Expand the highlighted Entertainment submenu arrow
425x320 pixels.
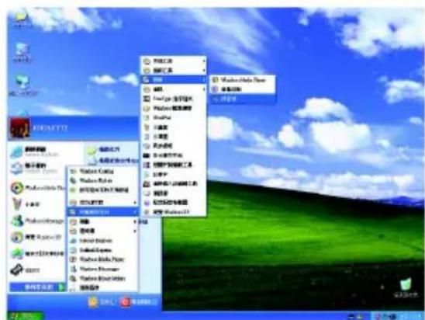pyautogui.click(x=204, y=79)
